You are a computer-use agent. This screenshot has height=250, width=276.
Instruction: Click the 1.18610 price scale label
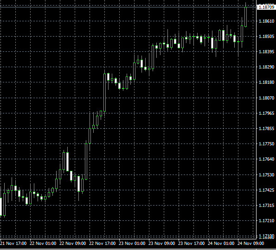pos(267,21)
